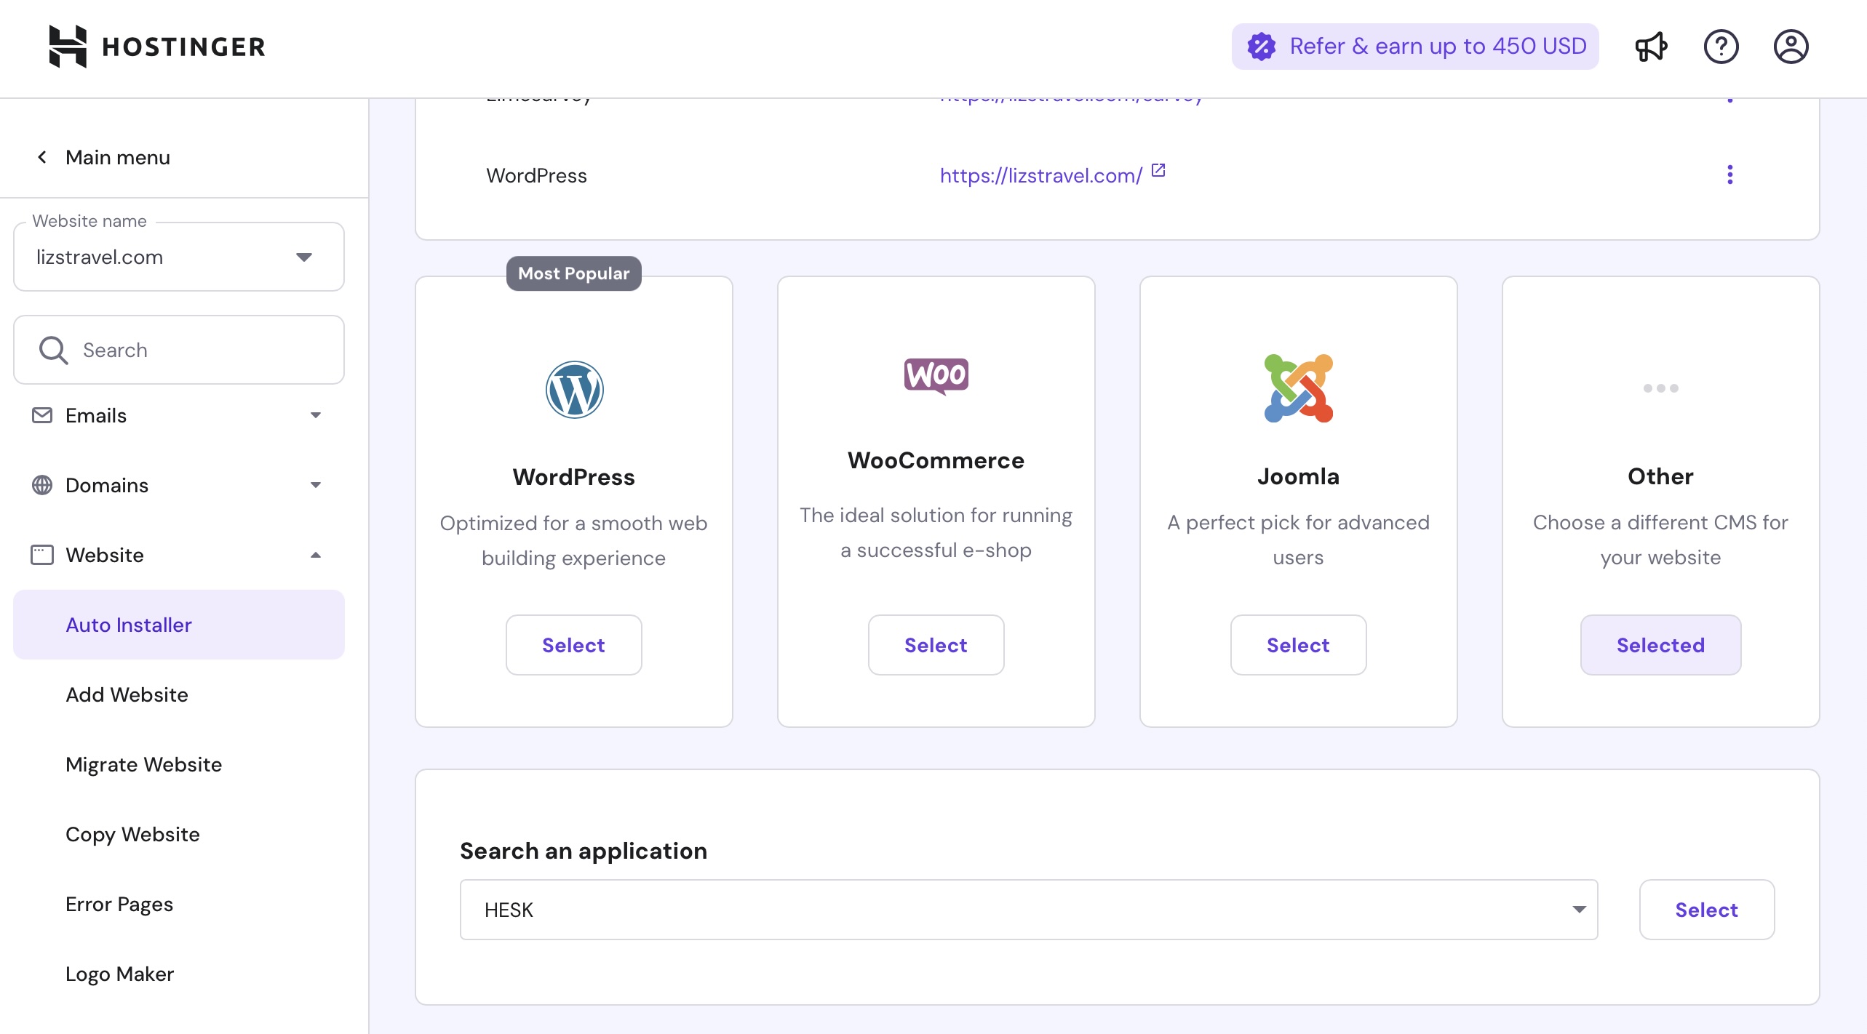Screen dimensions: 1867x1034
Task: Click the Joomla card title
Action: [x=1298, y=476]
